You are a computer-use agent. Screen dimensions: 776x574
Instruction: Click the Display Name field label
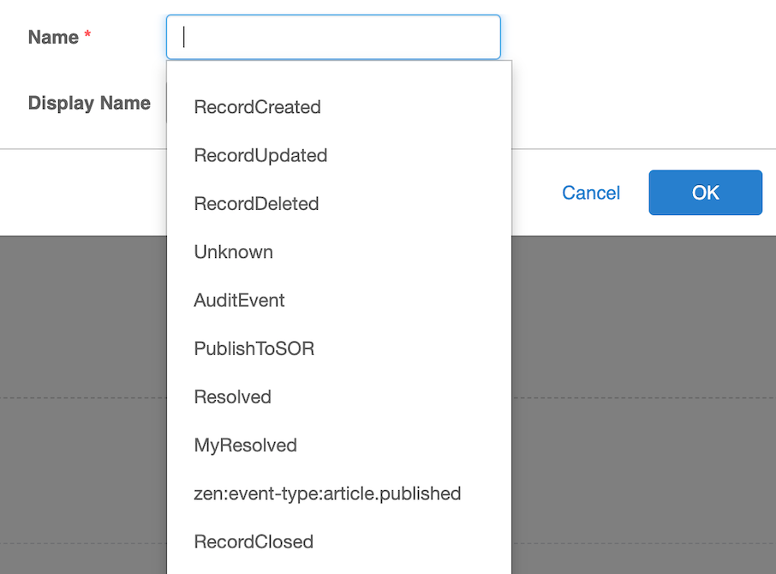tap(89, 103)
